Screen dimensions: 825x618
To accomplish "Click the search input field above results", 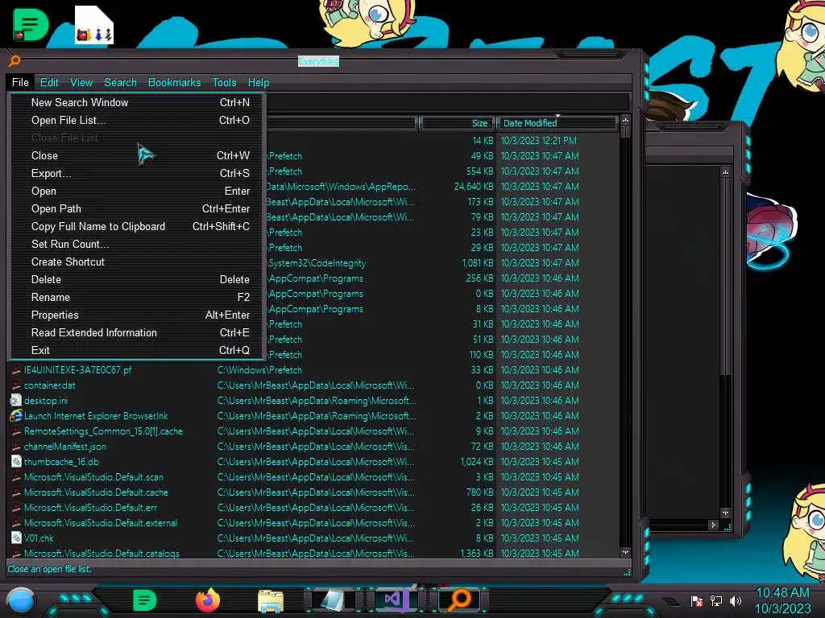I will (x=447, y=102).
